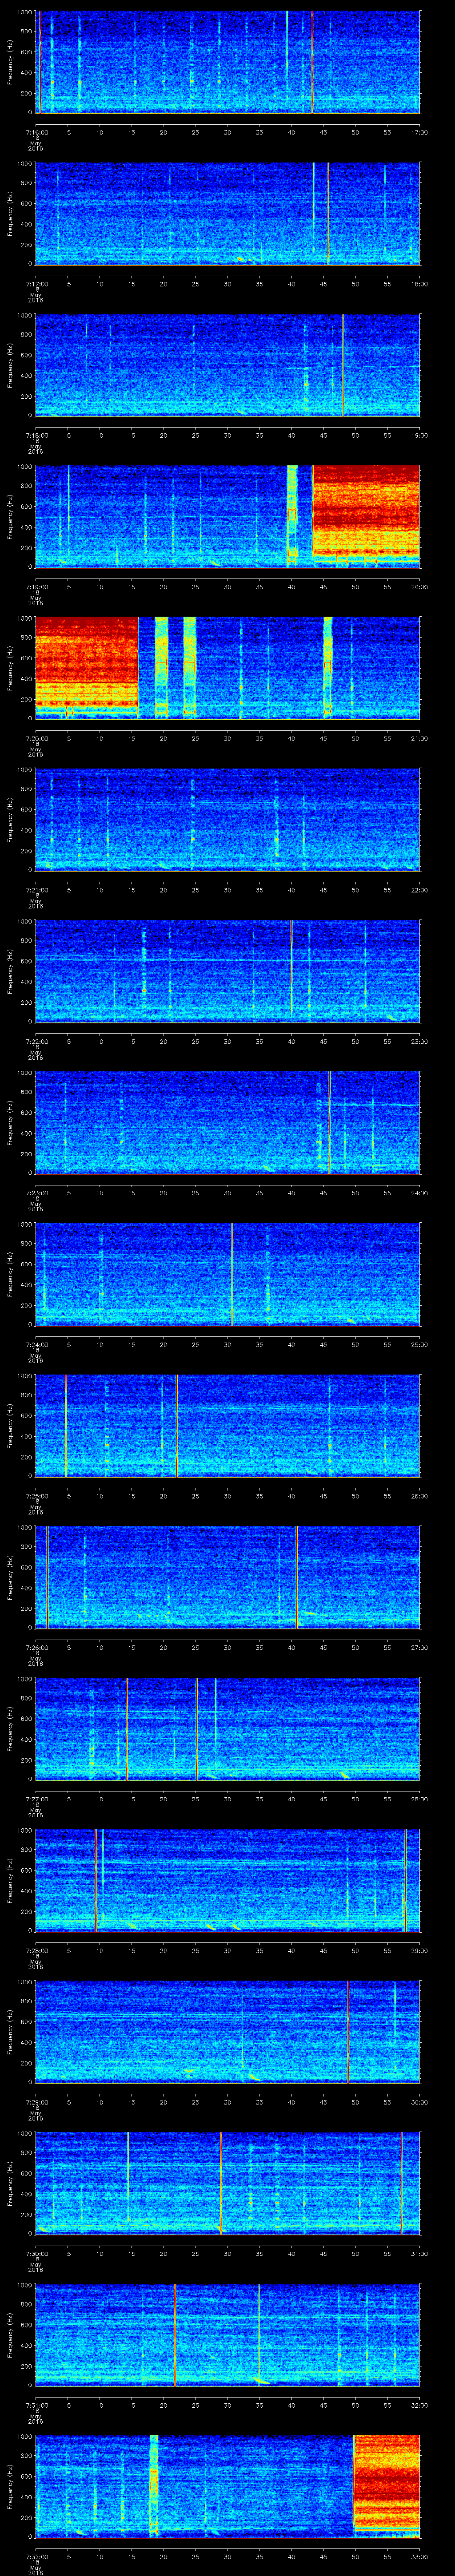The width and height of the screenshot is (455, 2576).
Task: Select the spectrogram panel starting at 7:24:00
Action: pos(228,1276)
